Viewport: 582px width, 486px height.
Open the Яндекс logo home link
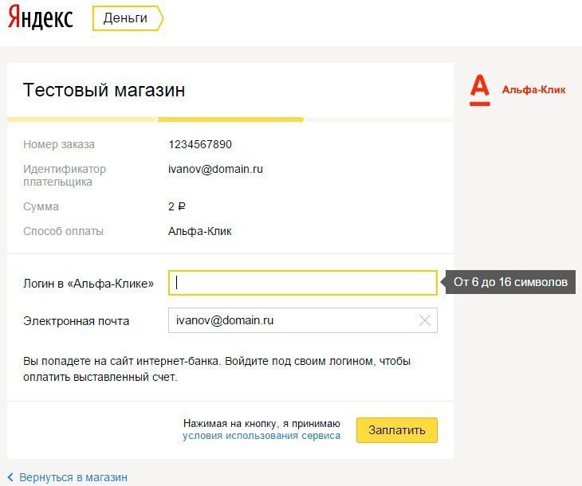[40, 17]
